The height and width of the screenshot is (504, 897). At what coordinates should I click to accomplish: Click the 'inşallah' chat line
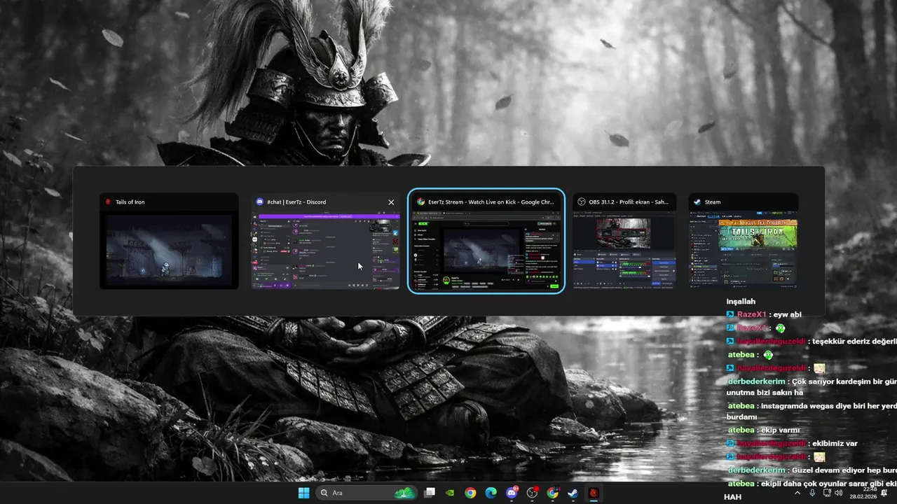click(741, 301)
